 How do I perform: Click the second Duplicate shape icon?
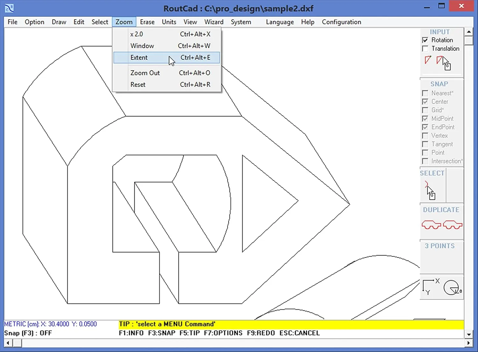[x=453, y=224]
